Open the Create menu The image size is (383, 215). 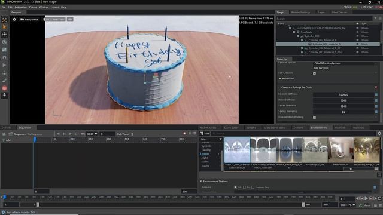[33, 7]
